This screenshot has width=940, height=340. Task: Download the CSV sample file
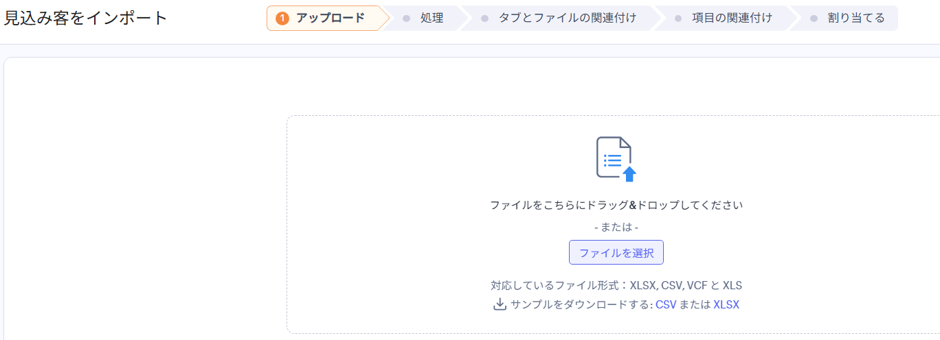[666, 304]
